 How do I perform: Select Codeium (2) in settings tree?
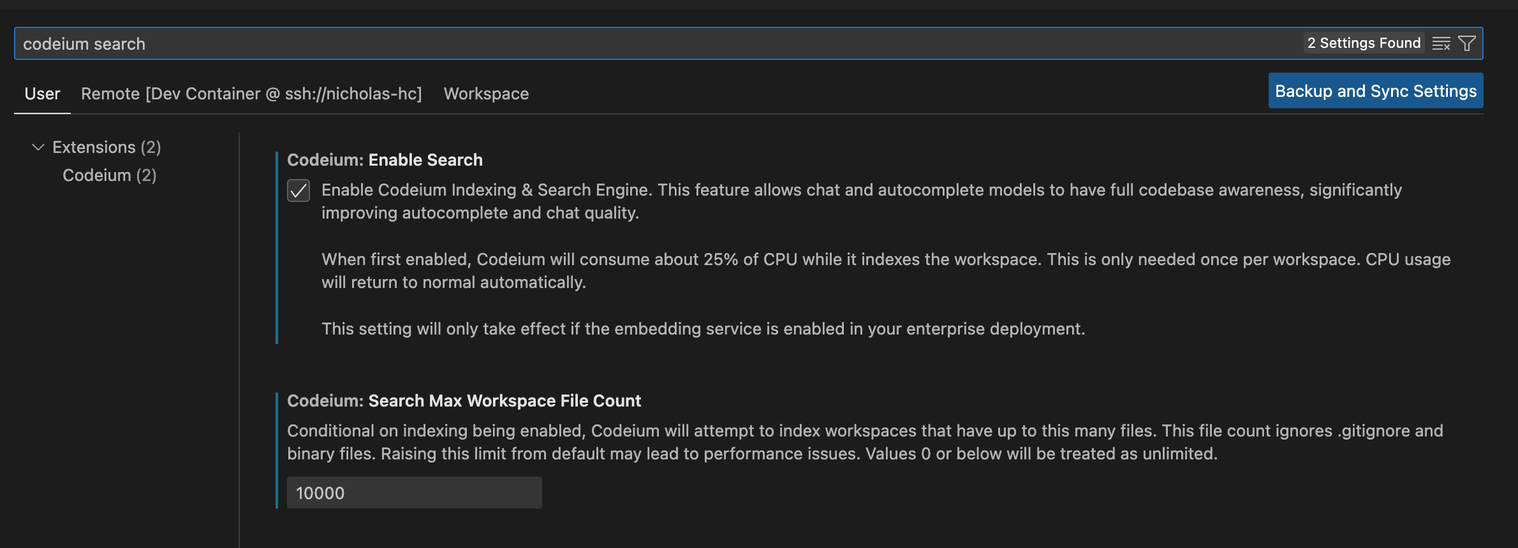(110, 175)
